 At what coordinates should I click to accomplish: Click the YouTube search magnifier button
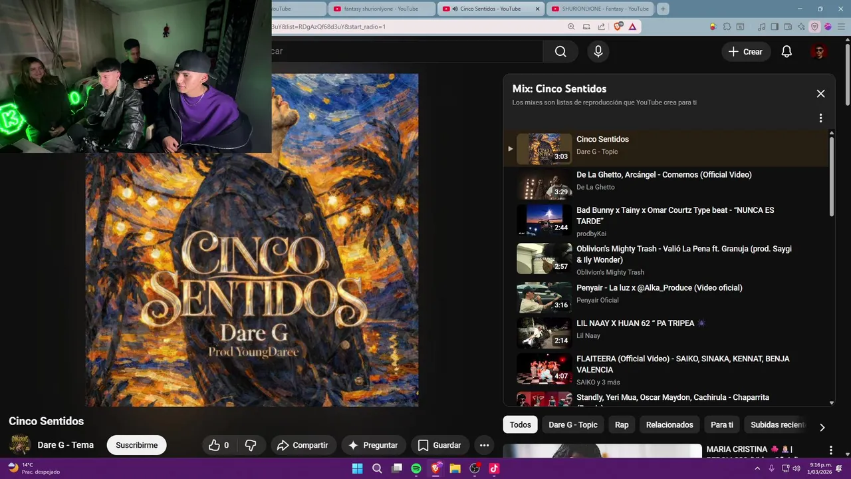[560, 51]
